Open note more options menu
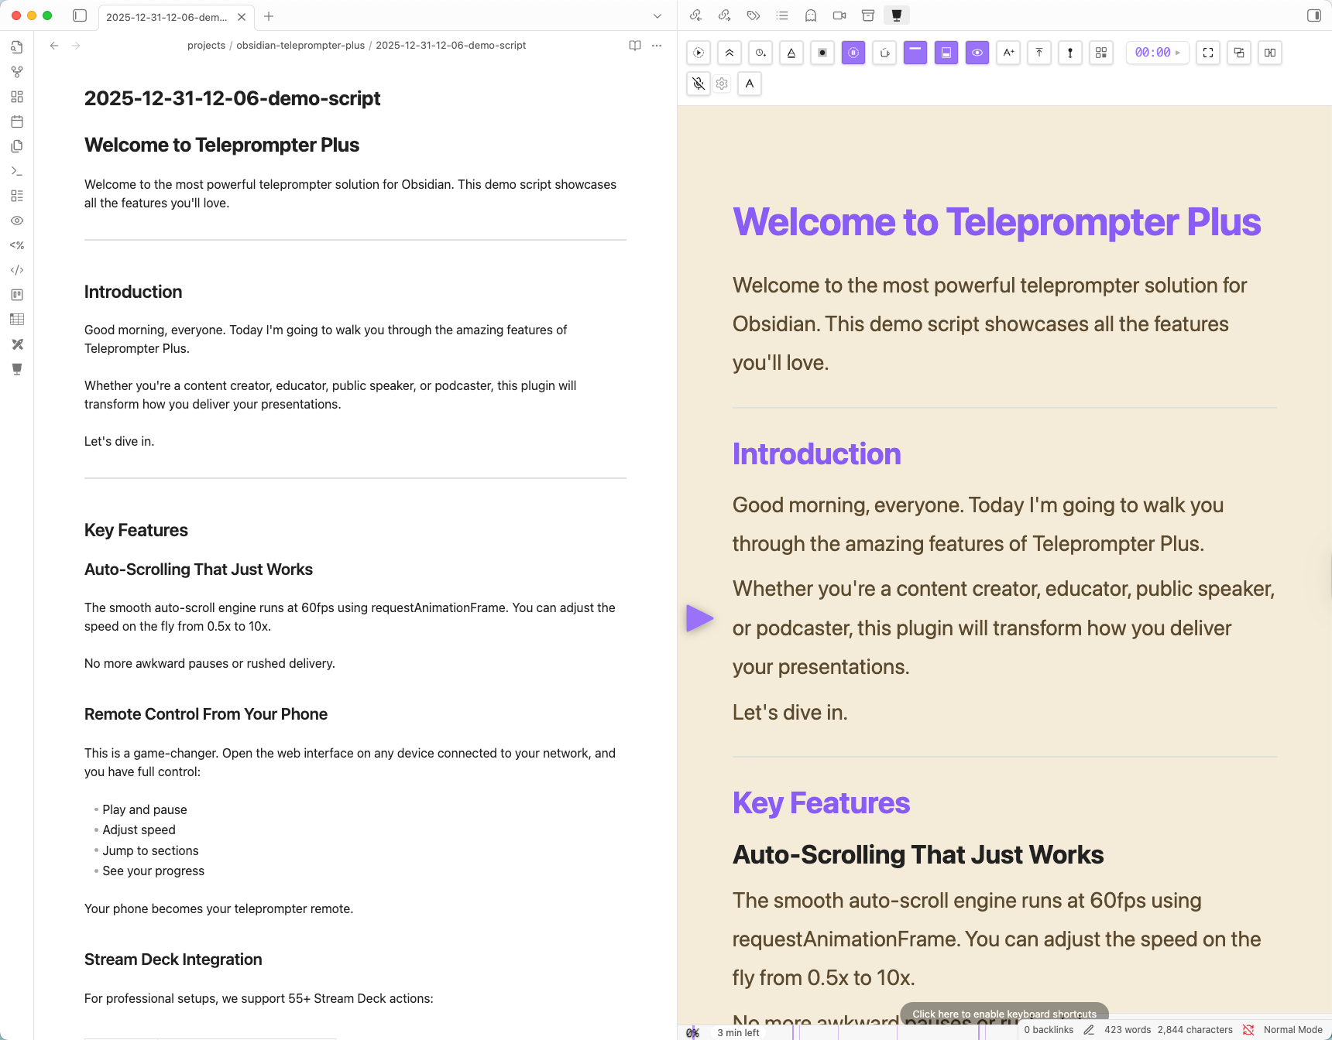This screenshot has width=1332, height=1040. (x=657, y=46)
